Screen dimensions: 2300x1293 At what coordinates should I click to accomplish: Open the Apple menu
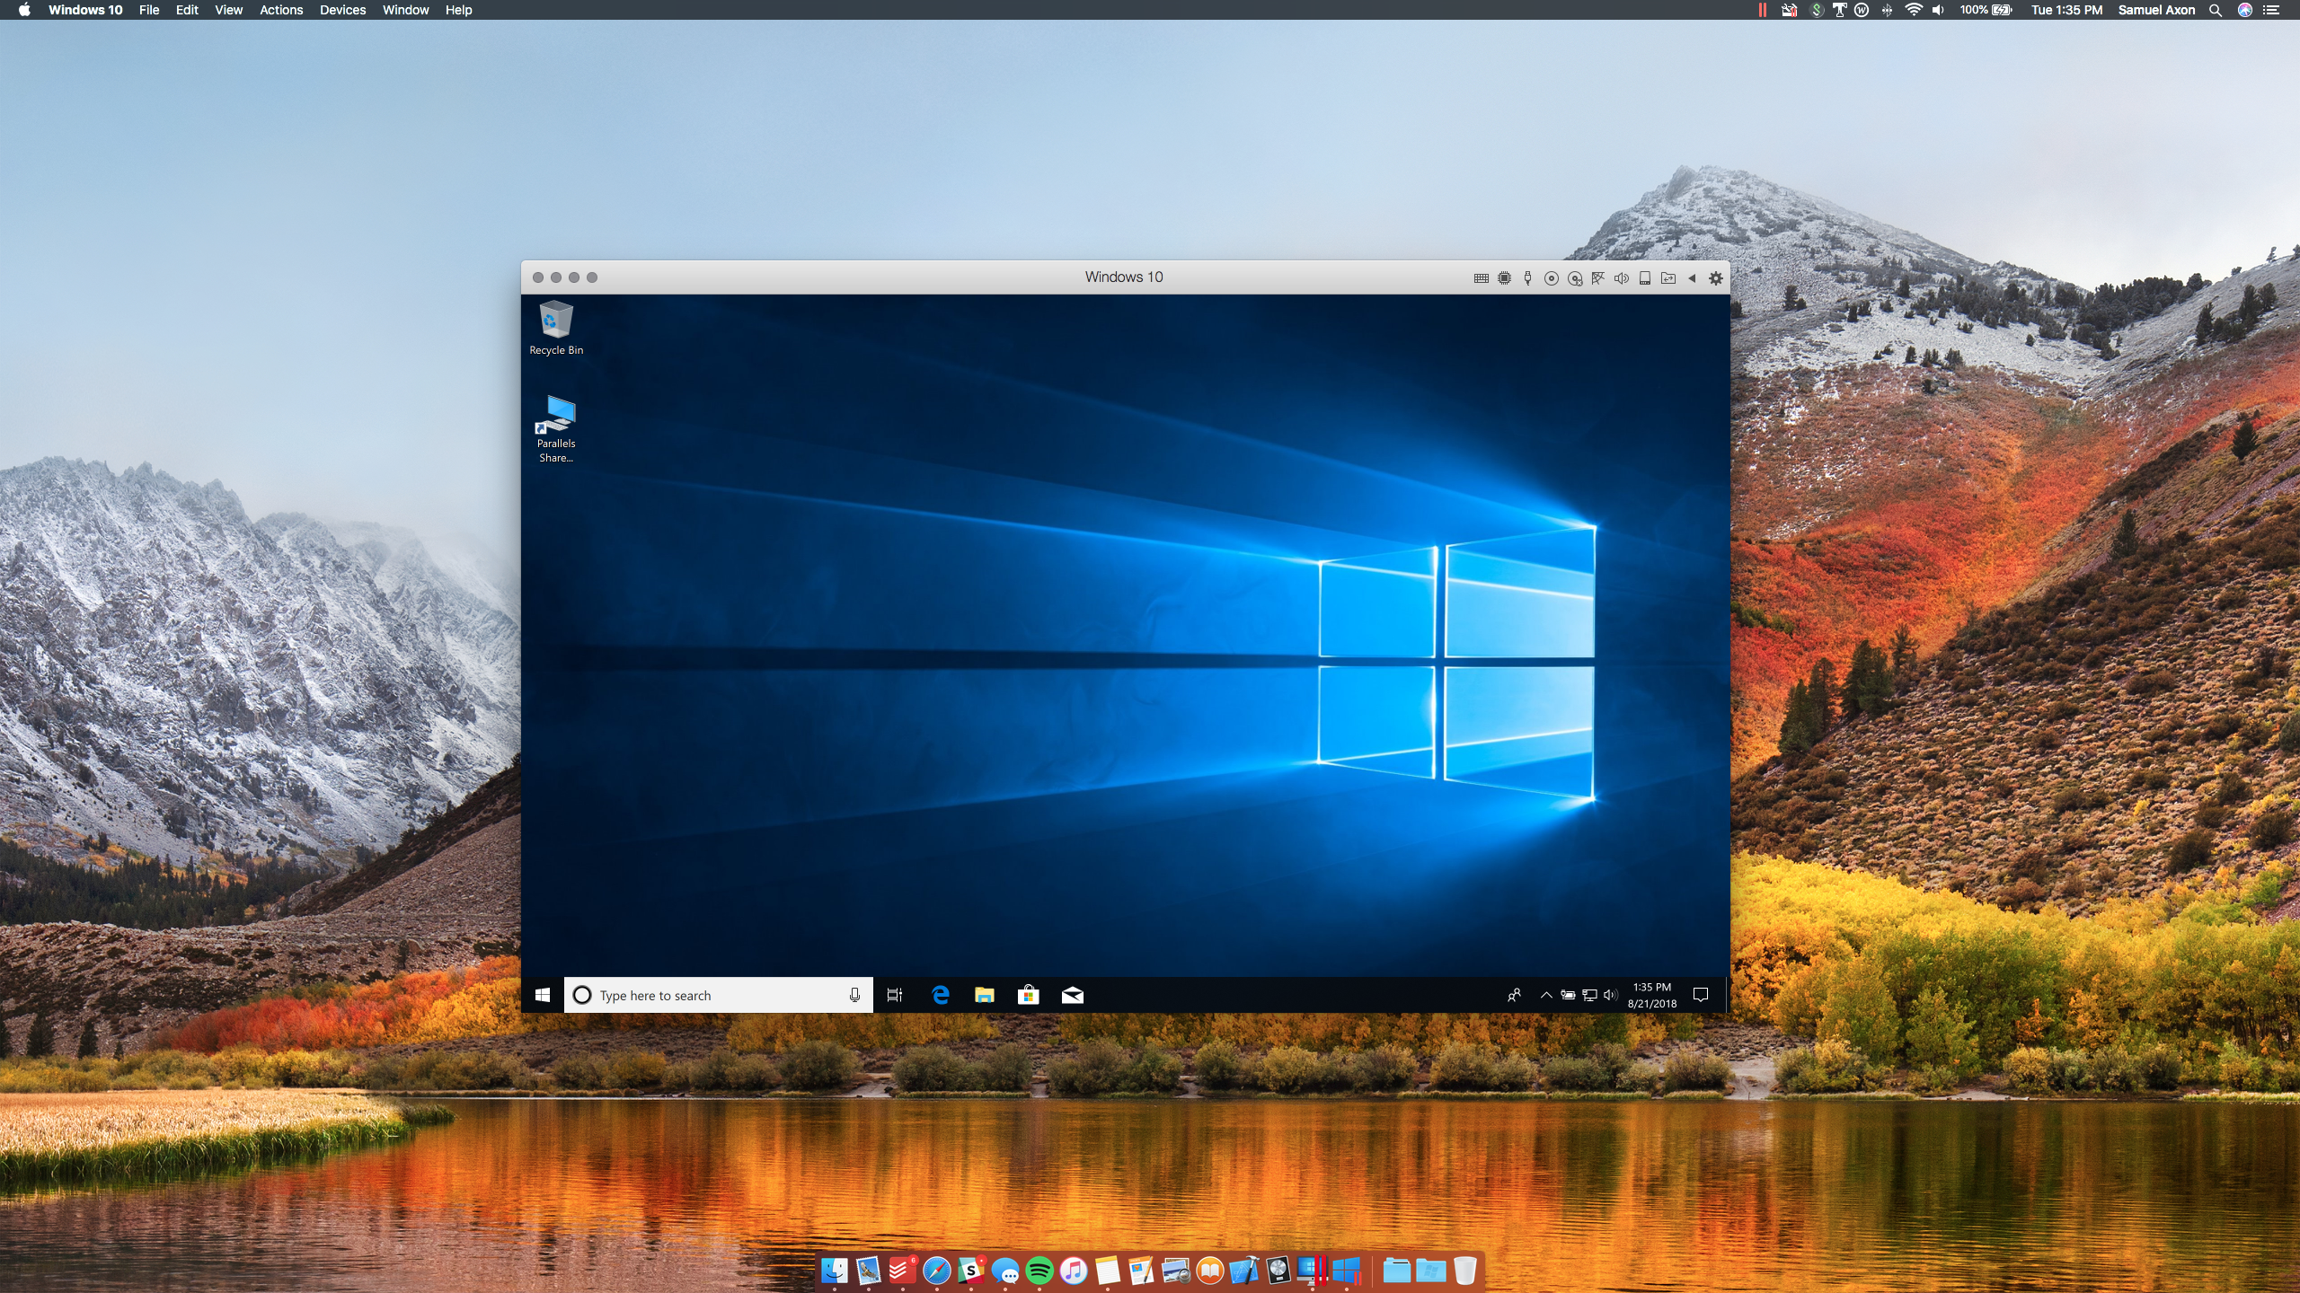click(x=24, y=10)
